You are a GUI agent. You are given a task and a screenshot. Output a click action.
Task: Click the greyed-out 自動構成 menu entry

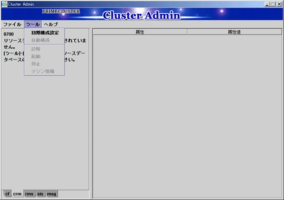[44, 40]
